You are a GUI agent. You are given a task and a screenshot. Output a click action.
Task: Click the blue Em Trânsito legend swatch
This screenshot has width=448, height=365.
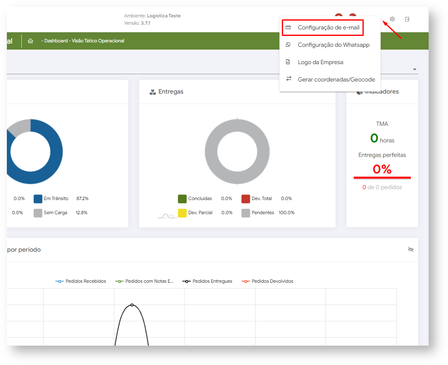point(38,198)
